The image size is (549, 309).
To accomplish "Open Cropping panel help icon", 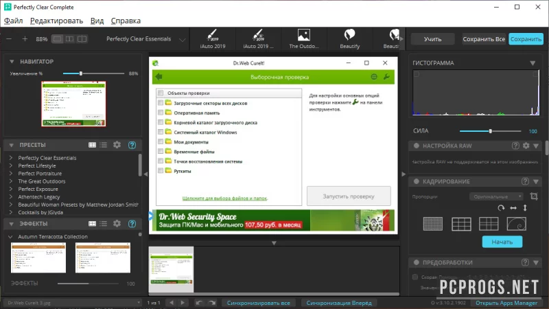I will point(525,181).
